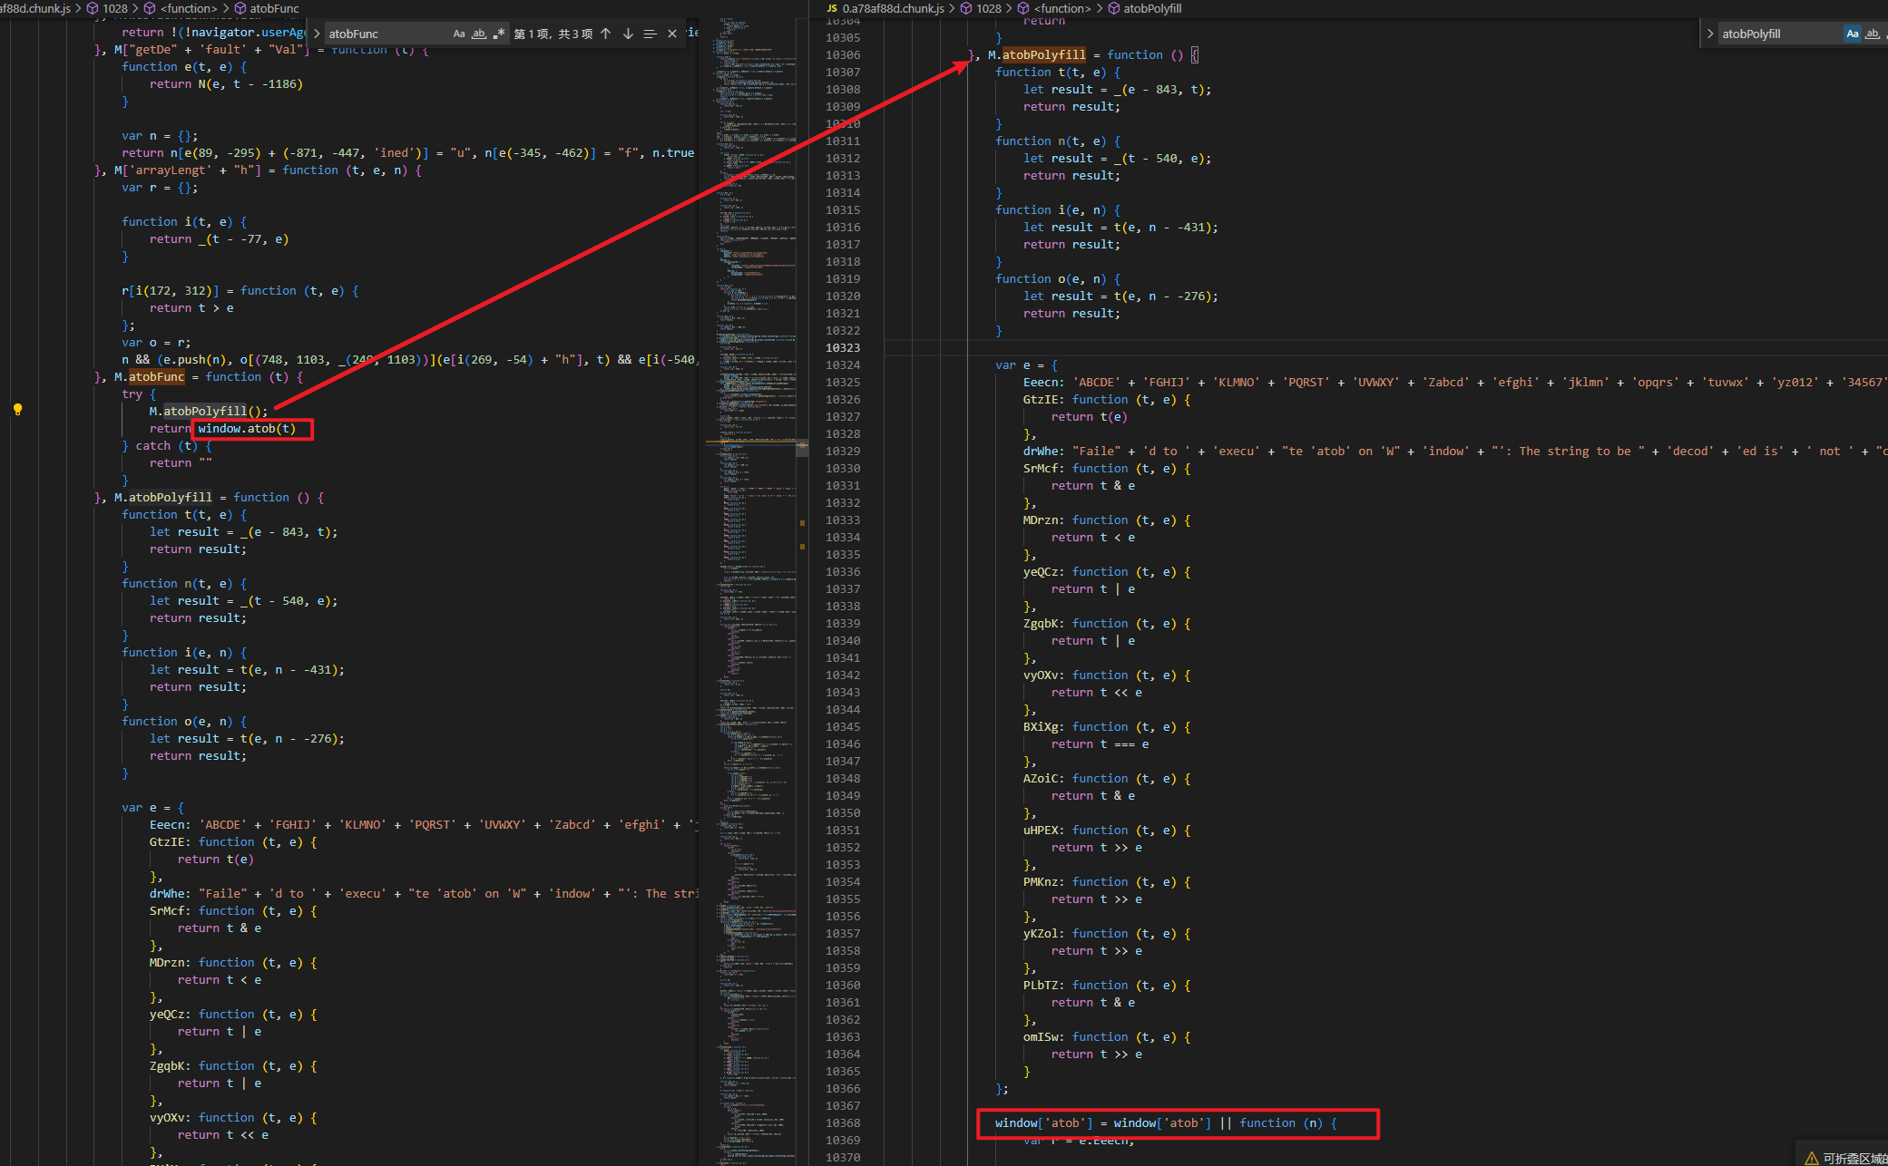Click the cube icon before left breadcrumb 1028
This screenshot has height=1166, width=1888.
click(92, 8)
